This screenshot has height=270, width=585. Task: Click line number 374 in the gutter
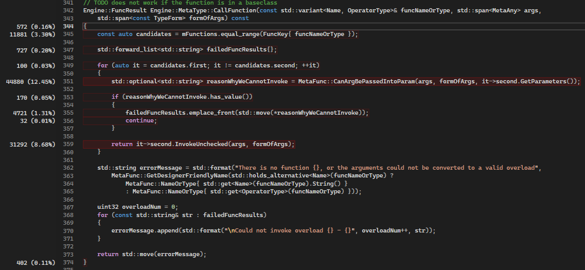(68, 262)
